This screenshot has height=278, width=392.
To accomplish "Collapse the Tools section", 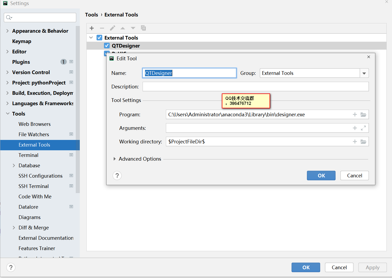I will [x=7, y=114].
